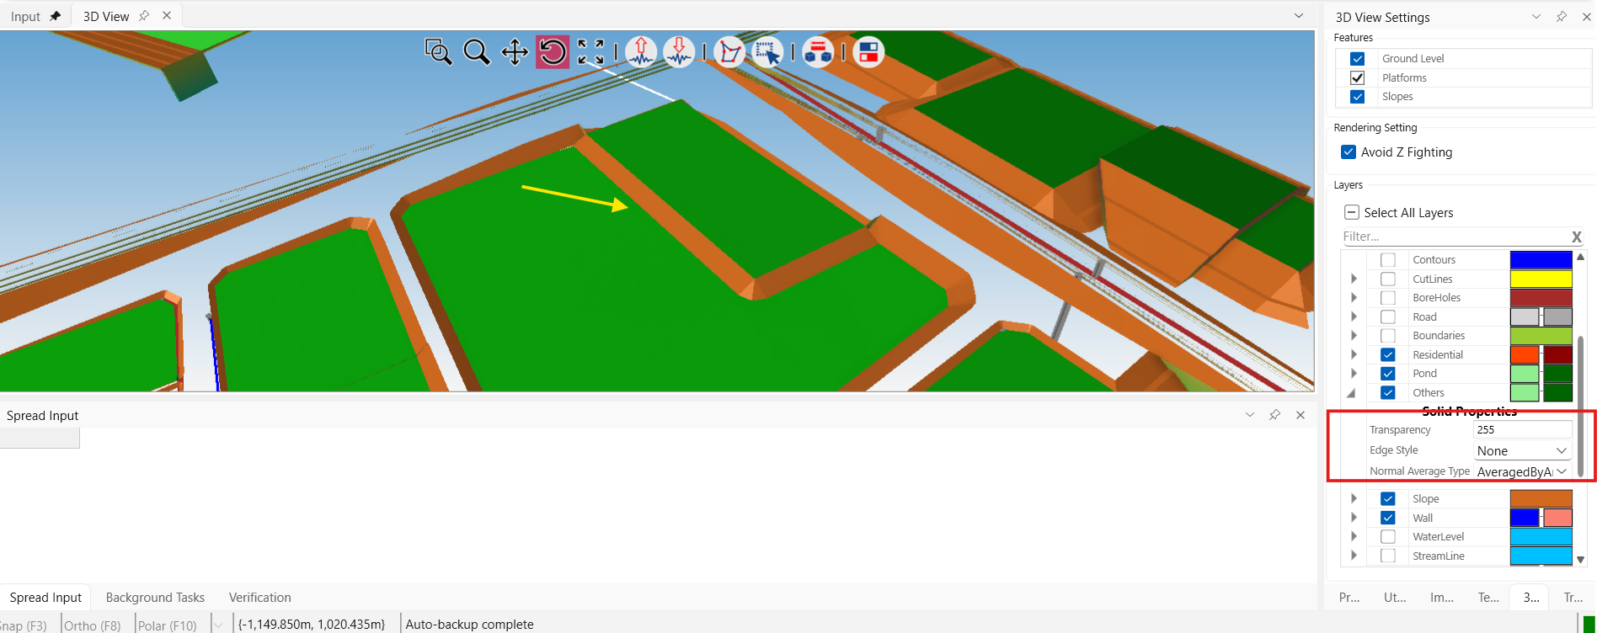Toggle Polar (F10) in status bar

tap(167, 625)
